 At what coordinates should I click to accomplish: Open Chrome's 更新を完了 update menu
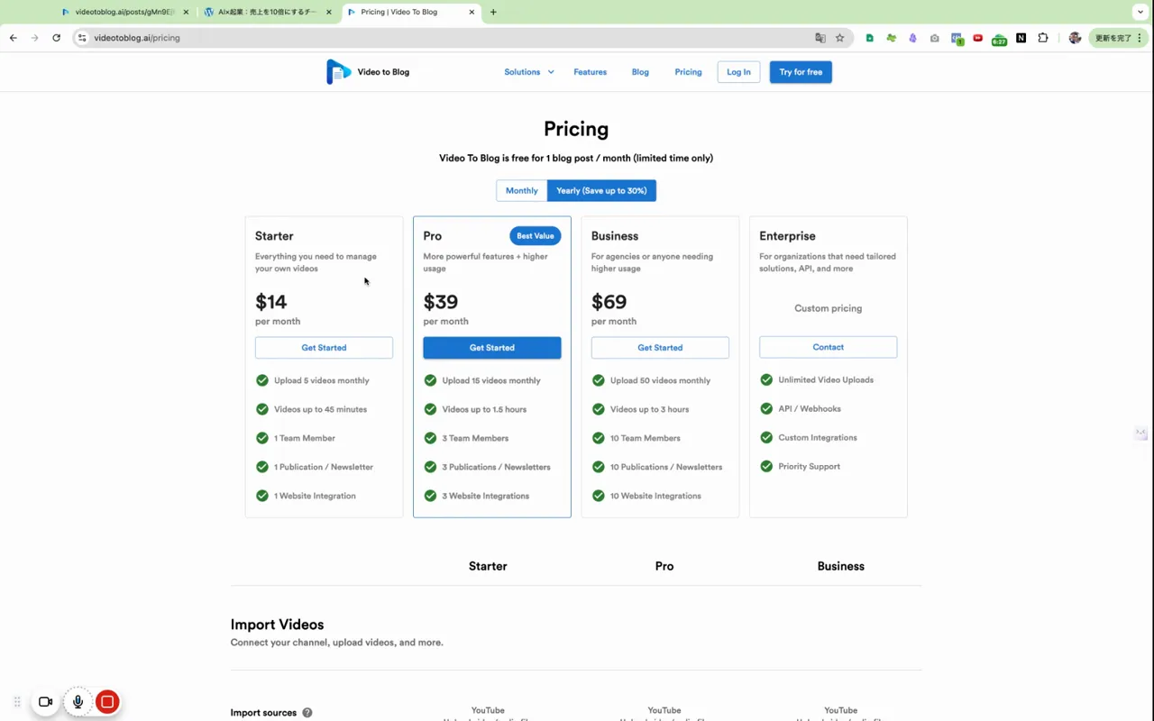1118,38
